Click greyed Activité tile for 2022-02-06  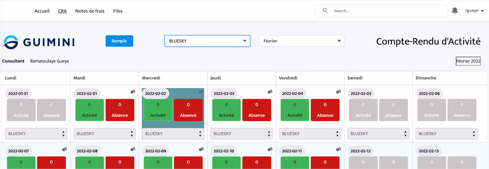click(432, 110)
